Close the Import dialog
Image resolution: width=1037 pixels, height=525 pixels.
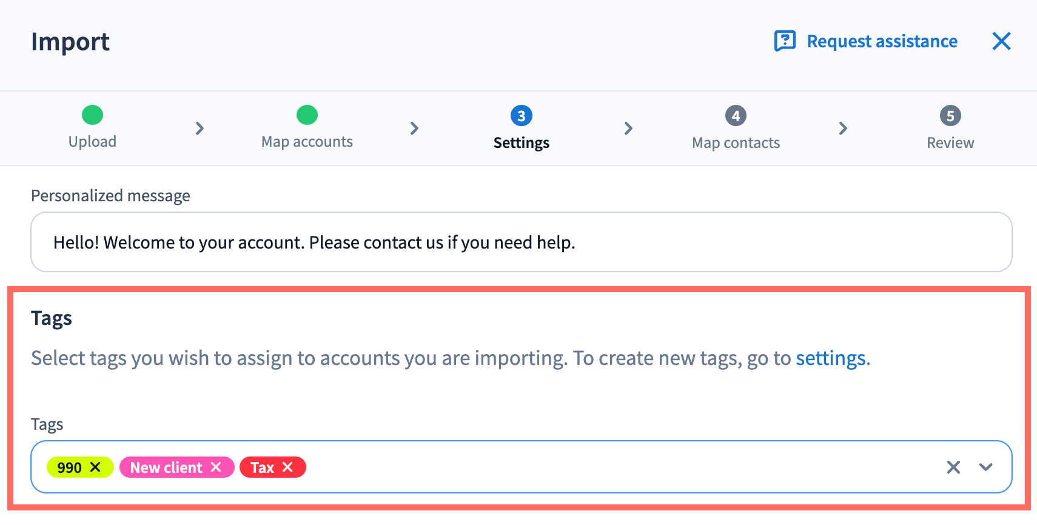(x=1001, y=41)
